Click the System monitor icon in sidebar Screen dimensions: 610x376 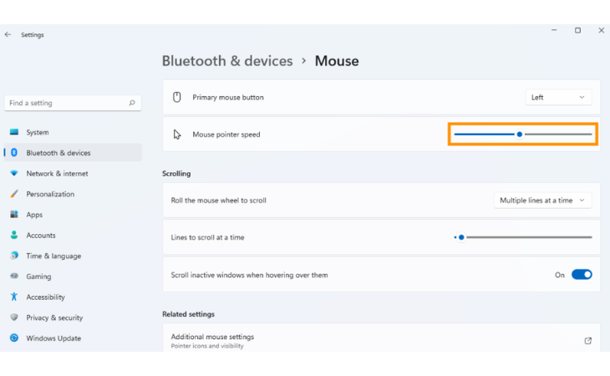click(x=14, y=132)
